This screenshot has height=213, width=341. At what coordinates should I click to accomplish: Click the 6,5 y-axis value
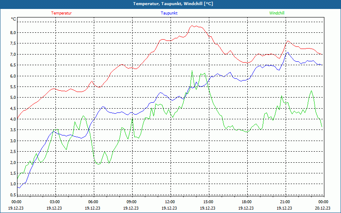coord(14,65)
